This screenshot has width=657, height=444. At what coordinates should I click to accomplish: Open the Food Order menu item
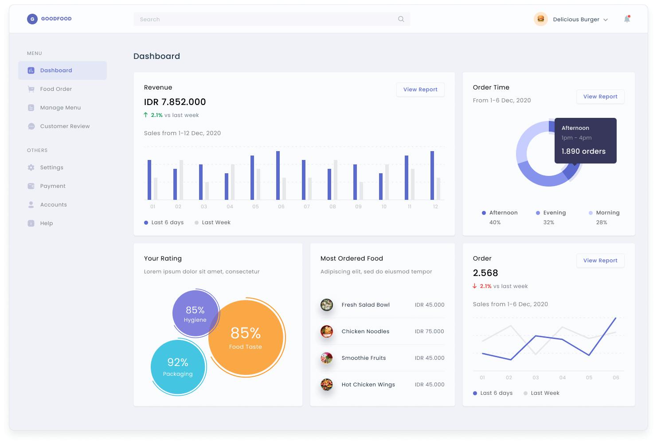(x=63, y=89)
